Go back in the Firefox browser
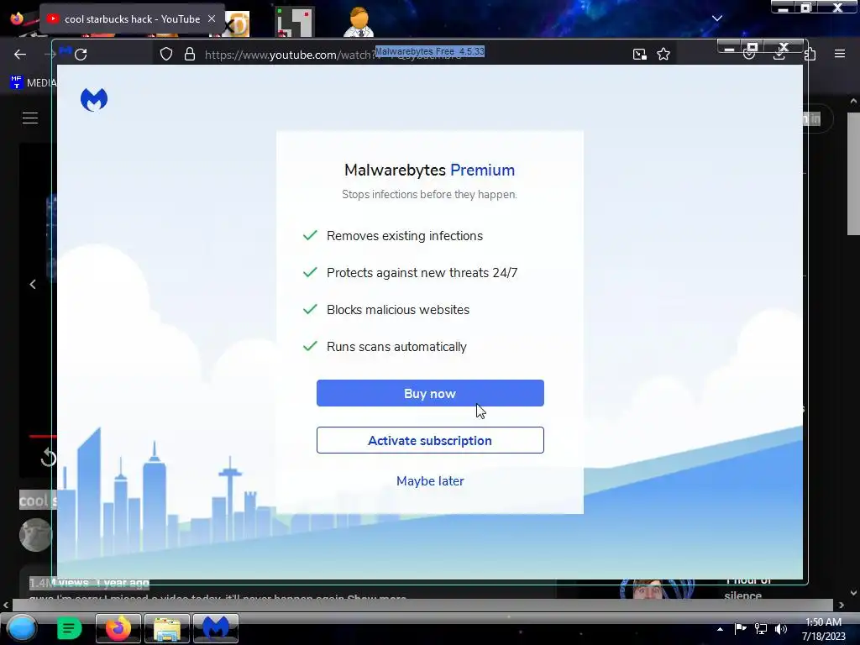 pyautogui.click(x=20, y=55)
